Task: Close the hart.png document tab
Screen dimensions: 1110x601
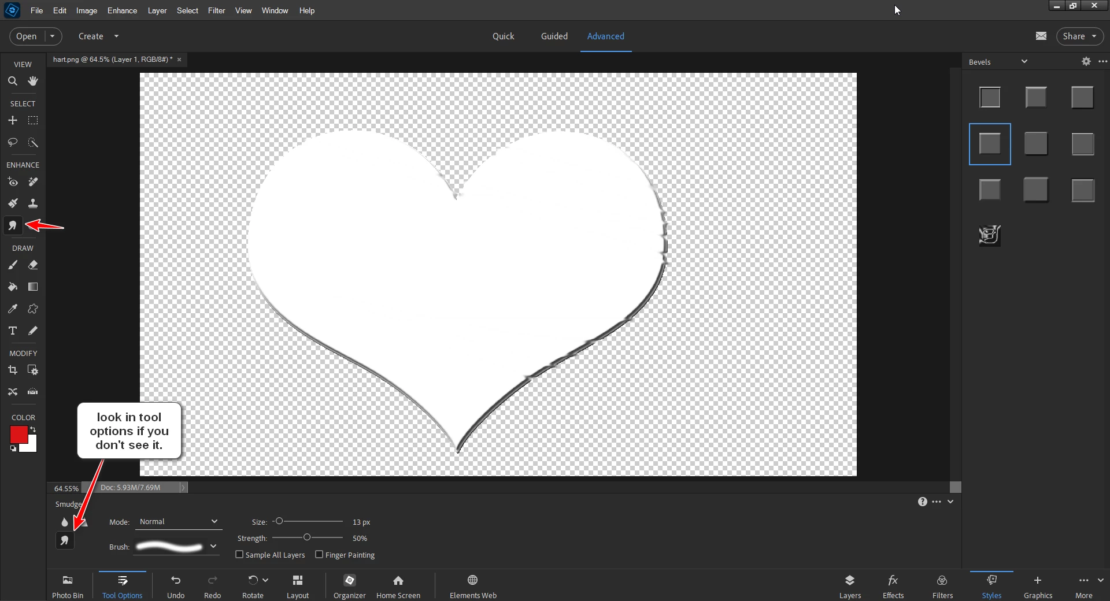Action: click(179, 60)
